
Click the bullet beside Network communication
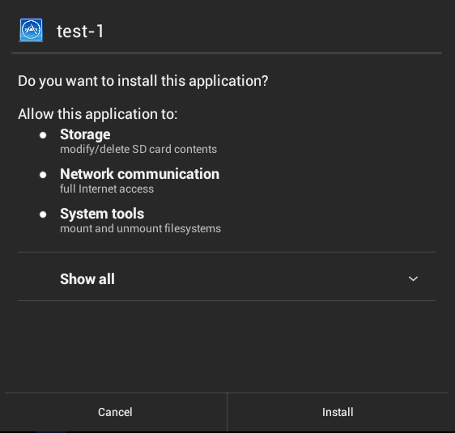43,175
